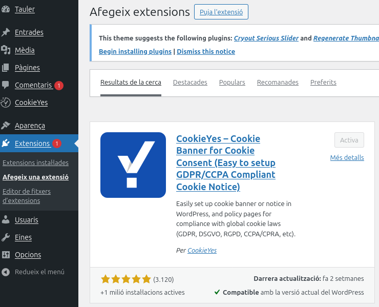This screenshot has height=307, width=379.
Task: Open the Populars tab
Action: (232, 83)
